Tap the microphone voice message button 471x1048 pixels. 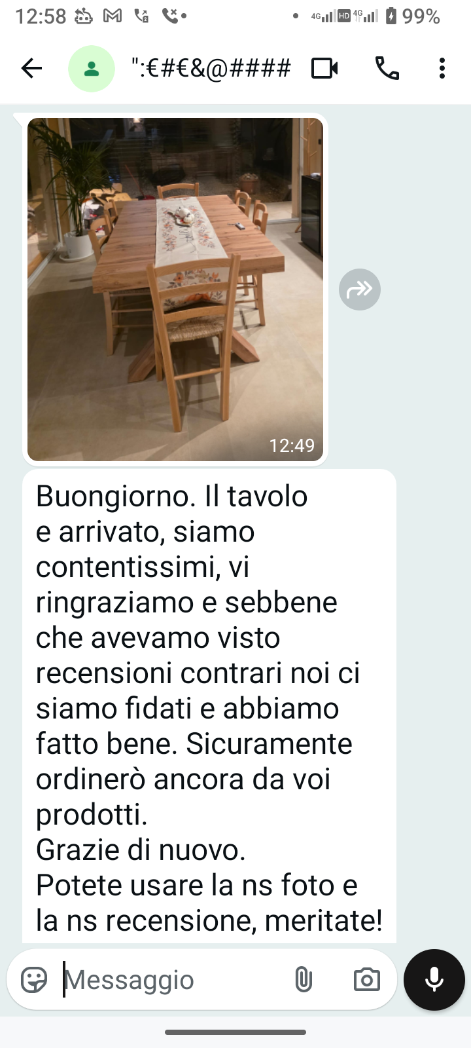coord(434,980)
